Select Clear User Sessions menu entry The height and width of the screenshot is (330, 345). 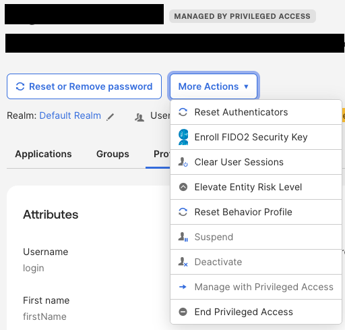[256, 162]
